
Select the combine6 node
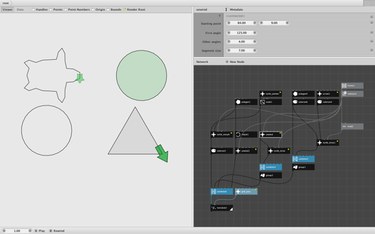(222, 192)
